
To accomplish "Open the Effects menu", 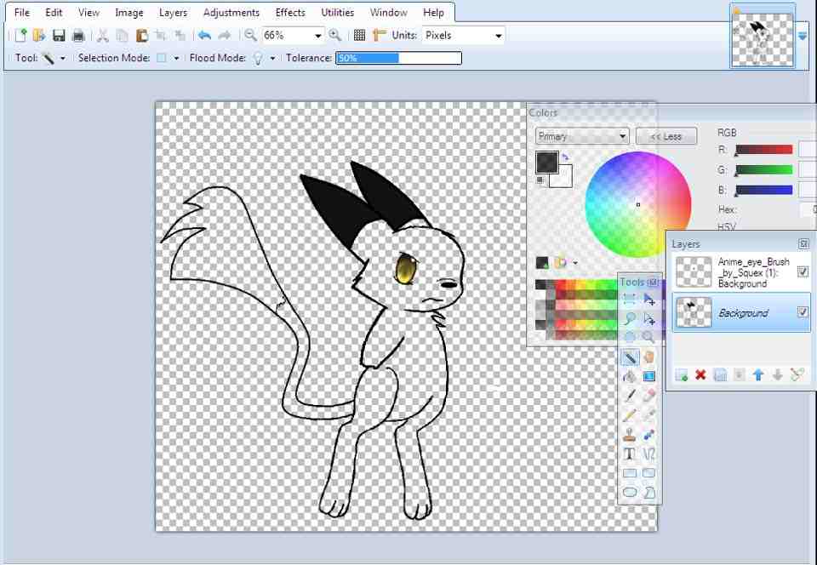I will pyautogui.click(x=290, y=13).
